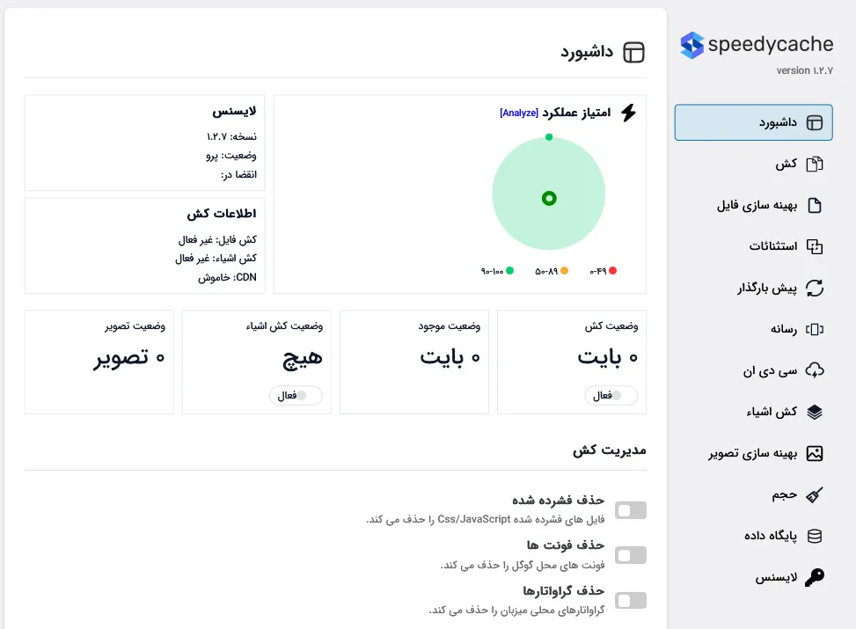Click the bloat (حجم) broom icon

815,494
